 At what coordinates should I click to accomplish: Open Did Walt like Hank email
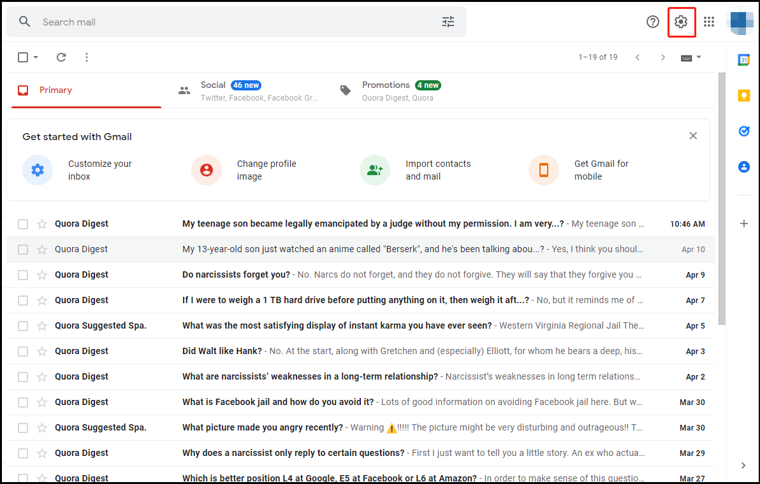tap(361, 352)
